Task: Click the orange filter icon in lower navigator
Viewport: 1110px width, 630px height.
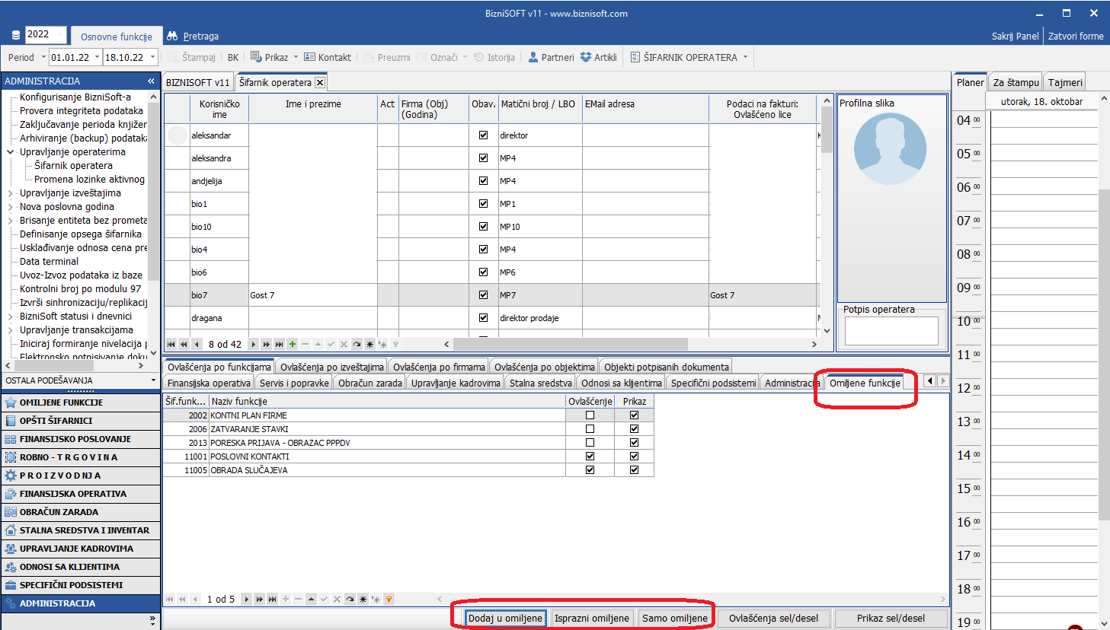Action: pos(389,599)
